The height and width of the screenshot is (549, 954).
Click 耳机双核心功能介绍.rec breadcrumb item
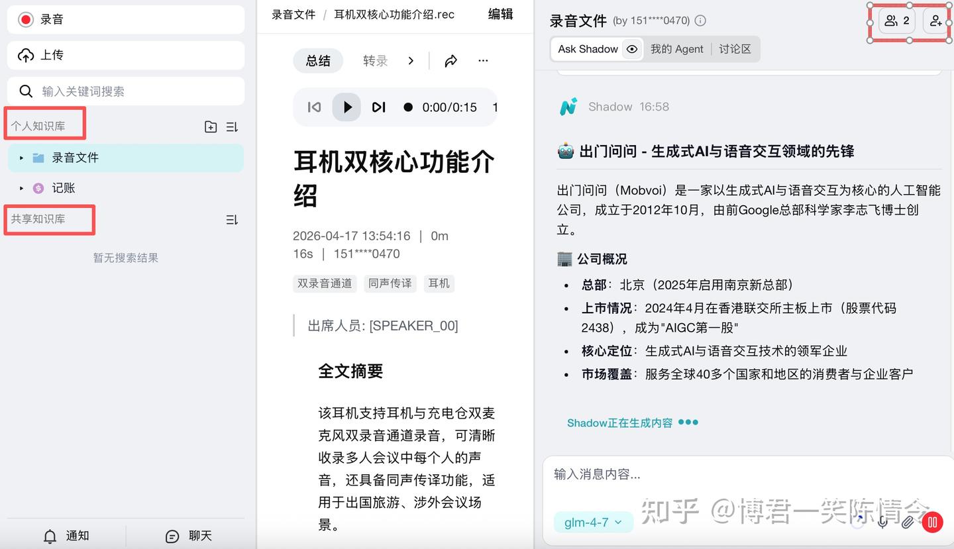[394, 15]
